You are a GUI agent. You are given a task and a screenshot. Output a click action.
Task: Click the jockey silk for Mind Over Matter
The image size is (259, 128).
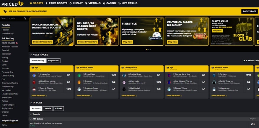[34, 82]
